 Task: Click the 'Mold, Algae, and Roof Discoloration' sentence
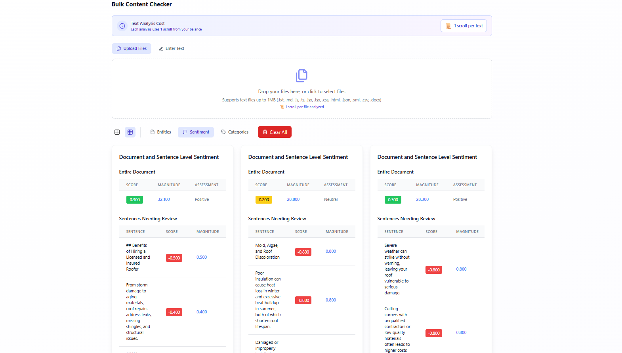click(x=267, y=252)
